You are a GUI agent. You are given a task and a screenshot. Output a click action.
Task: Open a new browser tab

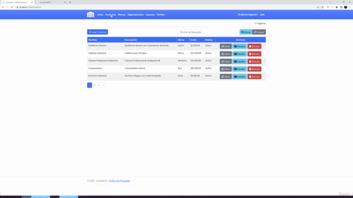70,2
